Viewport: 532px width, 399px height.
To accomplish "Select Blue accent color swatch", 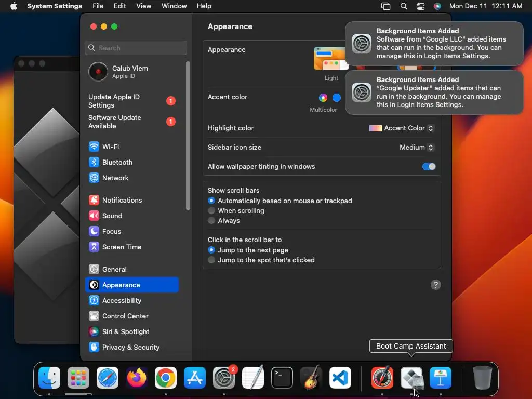I will [337, 98].
